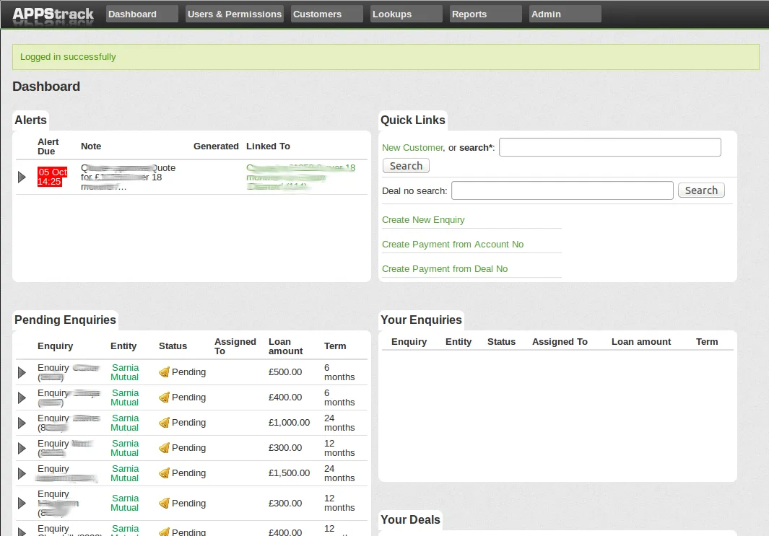This screenshot has height=536, width=769.
Task: Open the Admin menu
Action: (x=565, y=14)
